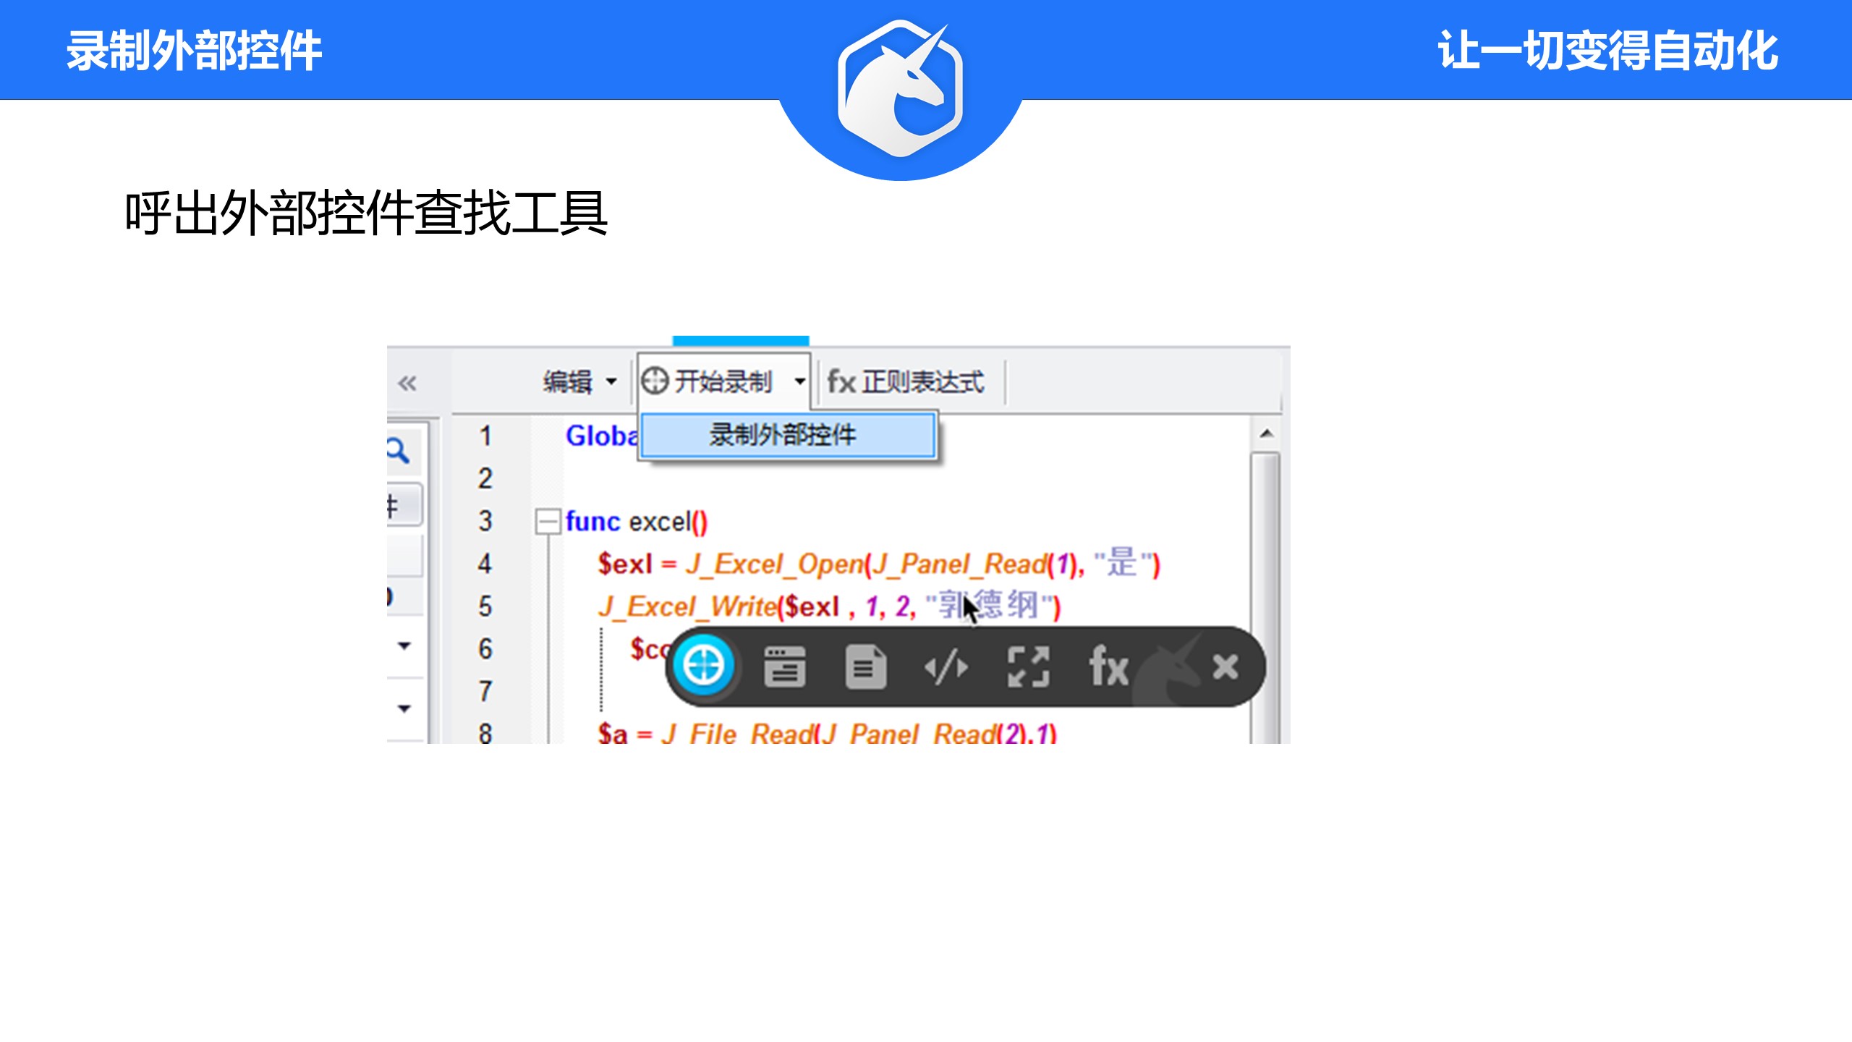Screen dimensions: 1852x1042
Task: Click the fullscreen region capture icon
Action: (x=1028, y=666)
